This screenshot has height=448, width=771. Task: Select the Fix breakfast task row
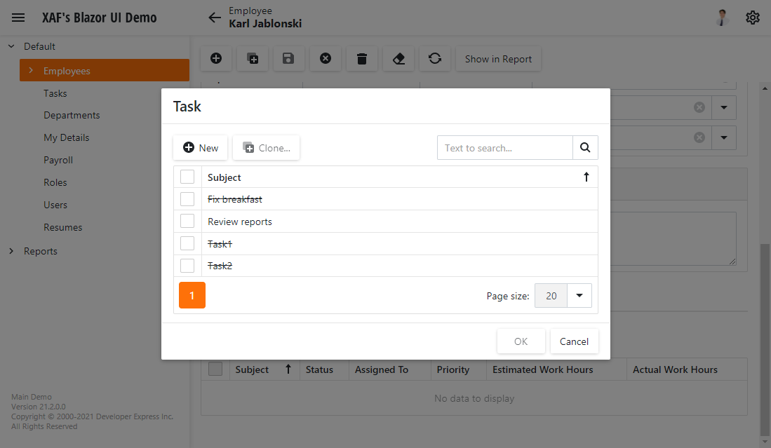[386, 199]
